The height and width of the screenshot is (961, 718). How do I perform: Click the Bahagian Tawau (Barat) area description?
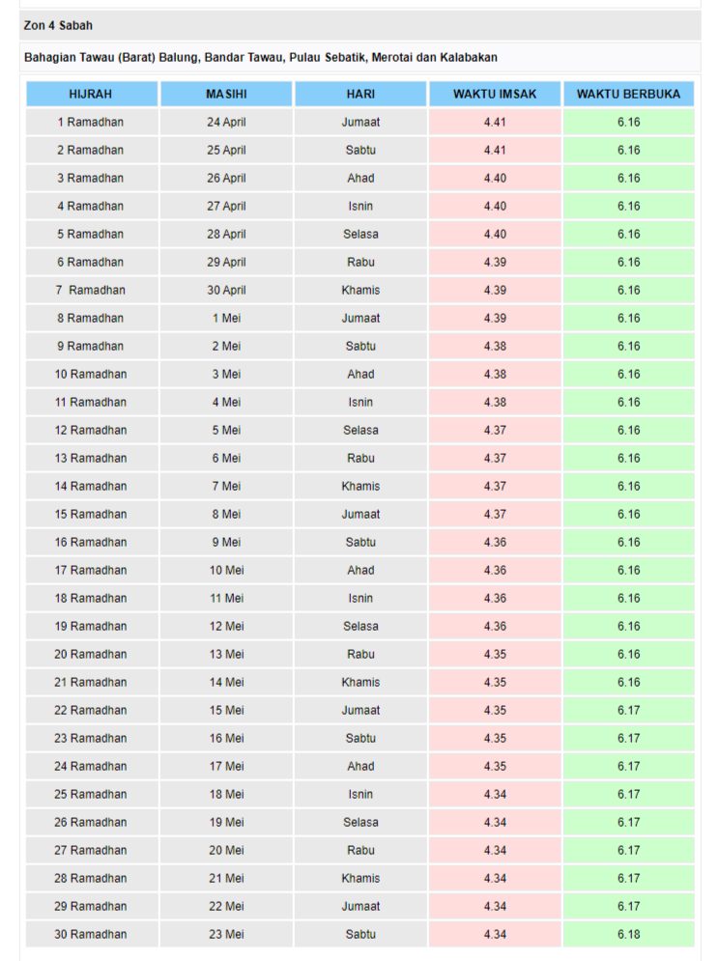(261, 58)
